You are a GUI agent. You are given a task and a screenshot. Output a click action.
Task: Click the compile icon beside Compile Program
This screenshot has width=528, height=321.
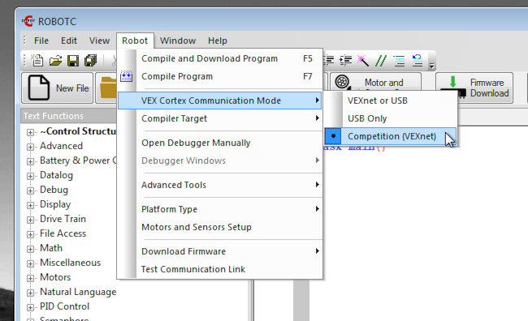[x=126, y=76]
